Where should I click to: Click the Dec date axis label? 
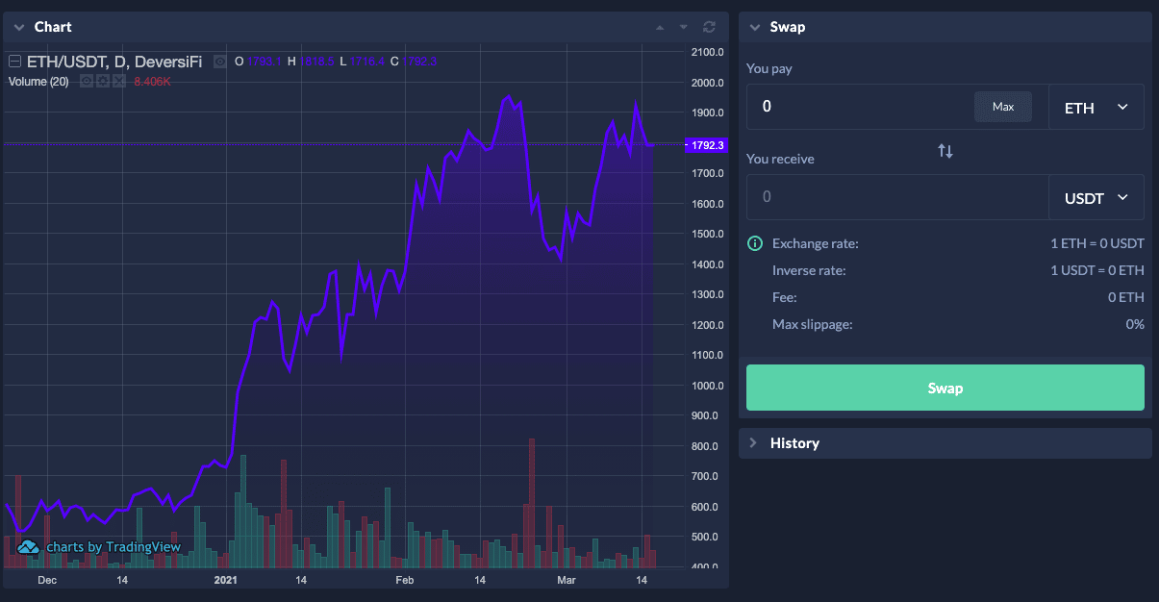[x=47, y=581]
